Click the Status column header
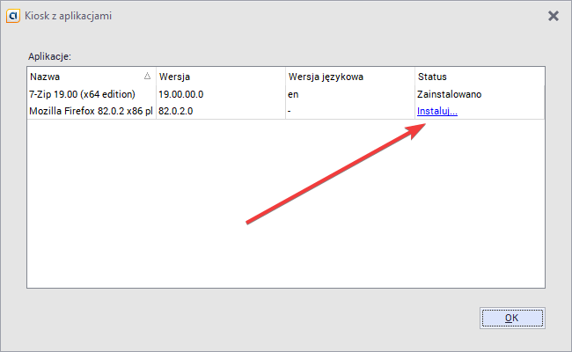572x352 pixels. 479,77
